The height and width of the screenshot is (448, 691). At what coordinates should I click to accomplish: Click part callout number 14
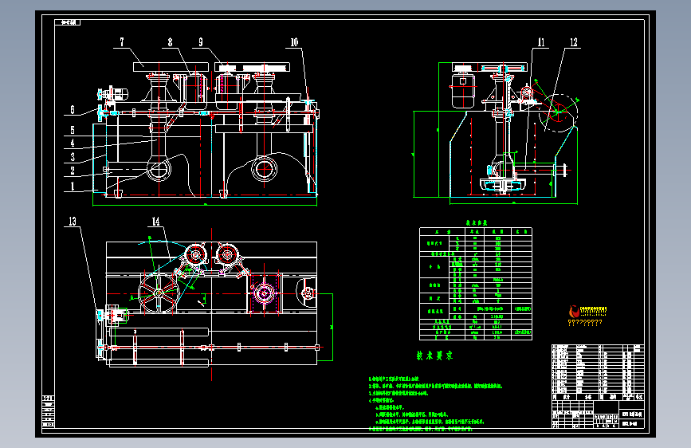click(x=156, y=222)
